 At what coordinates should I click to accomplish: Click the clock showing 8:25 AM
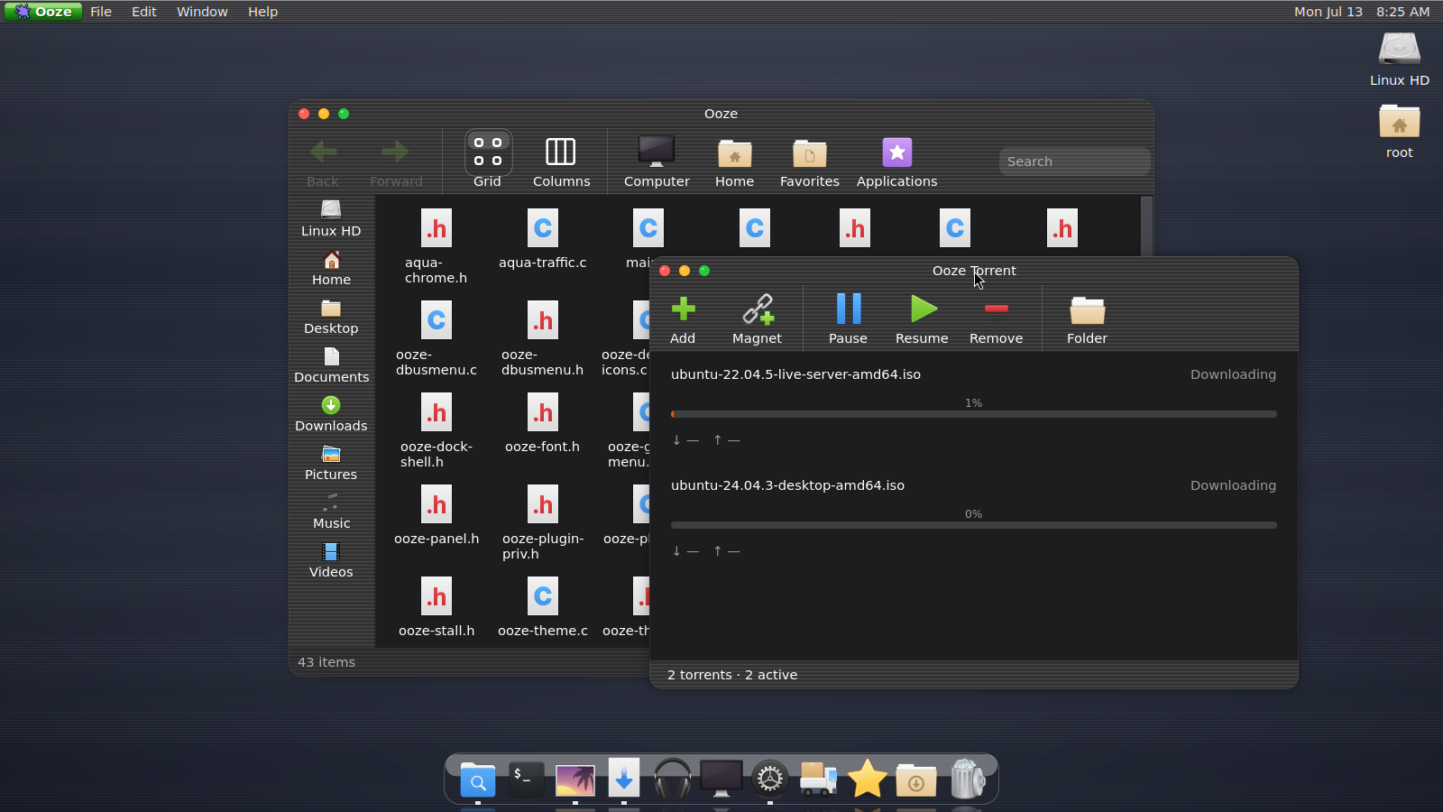(x=1402, y=12)
